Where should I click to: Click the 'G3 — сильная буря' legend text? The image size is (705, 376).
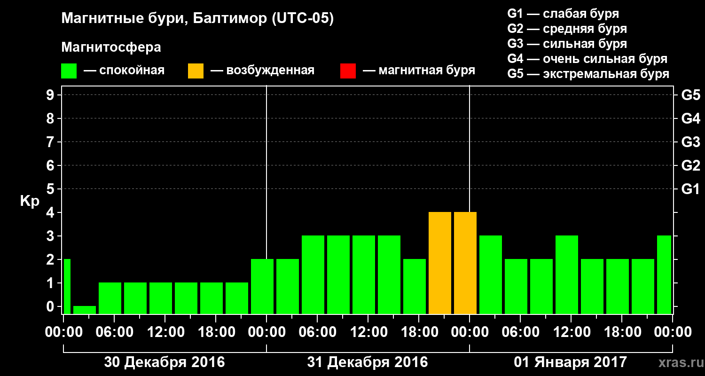pos(567,44)
